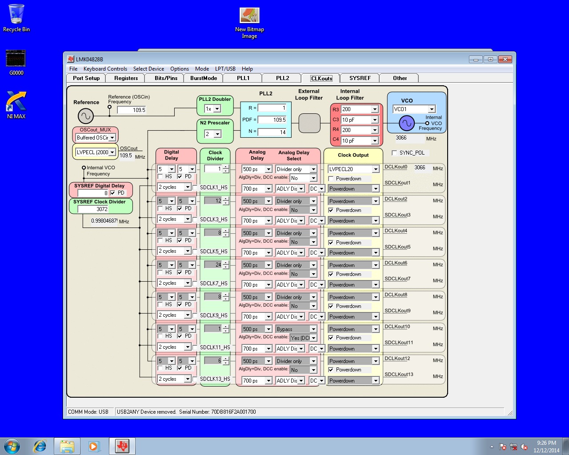The image size is (569, 455).
Task: Switch to the PLL1 tab
Action: (243, 78)
